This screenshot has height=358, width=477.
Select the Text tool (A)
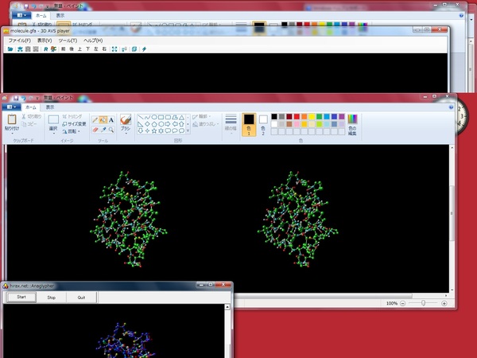(x=111, y=119)
